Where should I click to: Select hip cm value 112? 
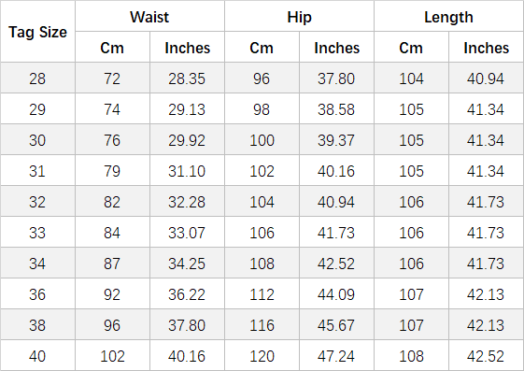pyautogui.click(x=262, y=294)
